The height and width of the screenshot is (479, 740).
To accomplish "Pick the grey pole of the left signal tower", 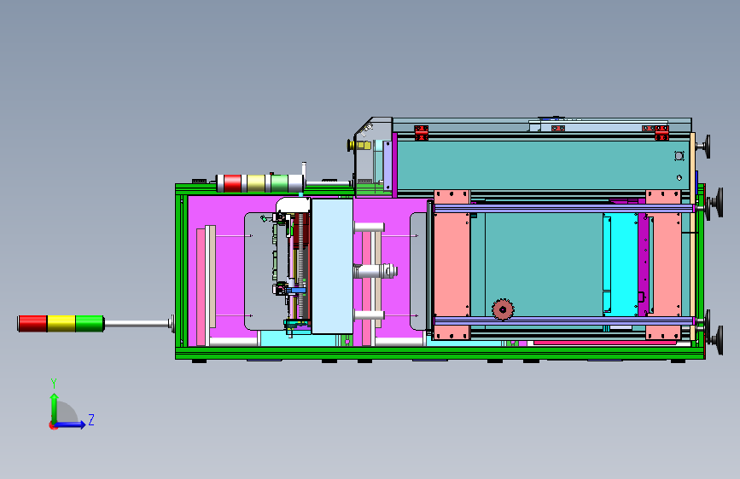I will [137, 323].
